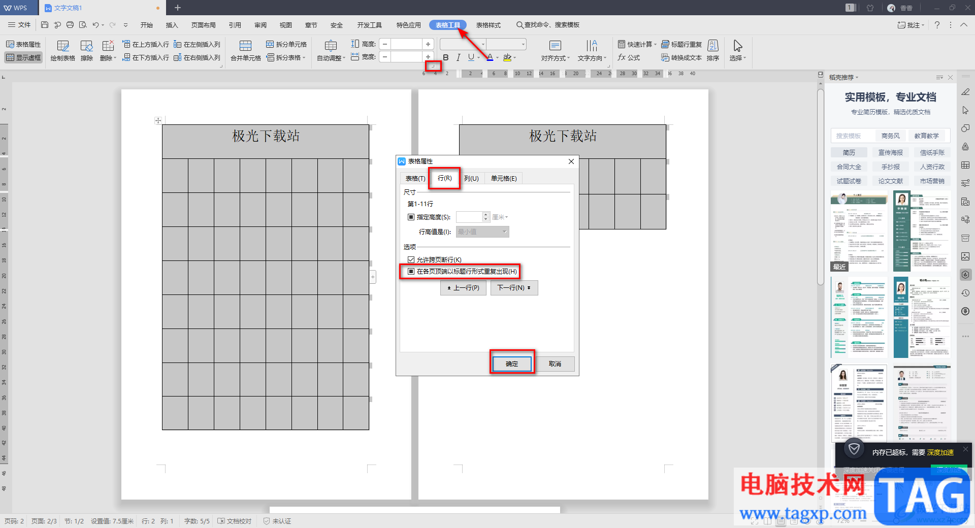This screenshot has width=975, height=528.
Task: Switch to the 开始 (Home) ribbon tab
Action: pos(147,25)
